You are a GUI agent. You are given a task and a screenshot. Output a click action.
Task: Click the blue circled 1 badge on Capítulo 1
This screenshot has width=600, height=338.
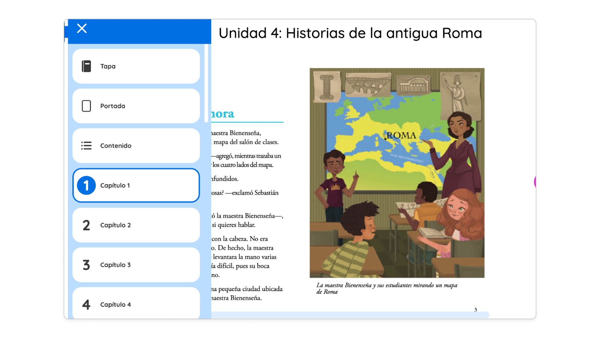pyautogui.click(x=87, y=185)
